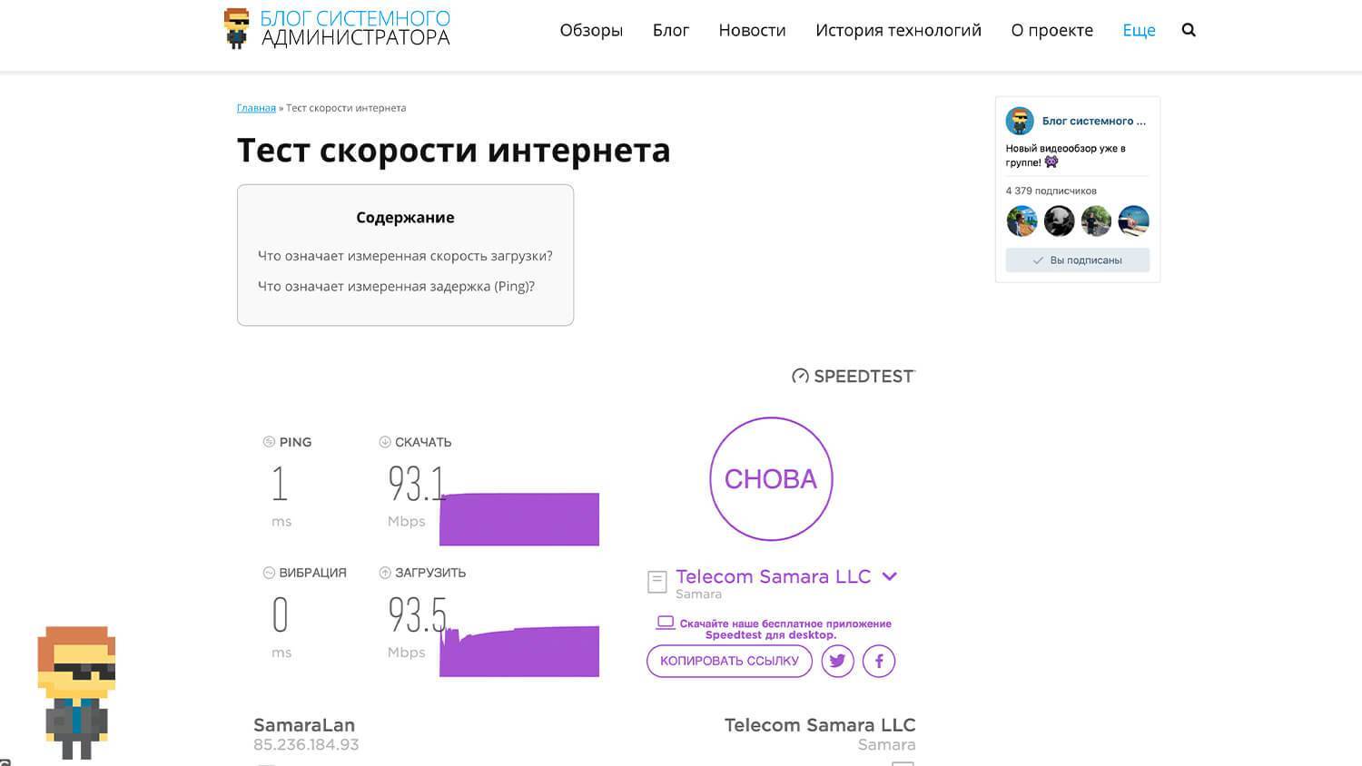Click the Speedtest gauge logo
Viewport: 1362px width, 766px height.
tap(800, 377)
